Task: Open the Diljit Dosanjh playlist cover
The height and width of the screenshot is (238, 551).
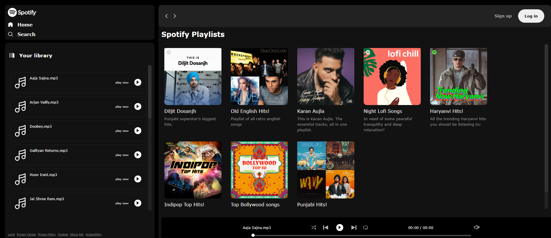Action: click(193, 77)
